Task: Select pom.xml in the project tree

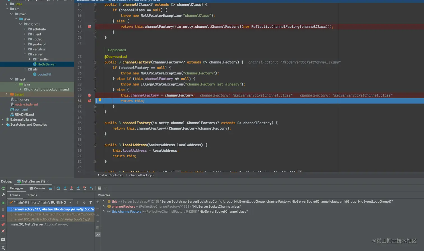Action: 19,109
